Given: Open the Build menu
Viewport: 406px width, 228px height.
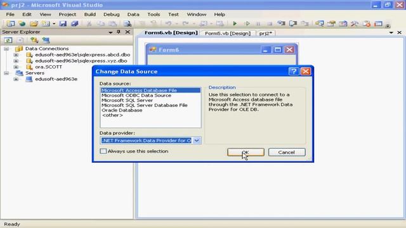Looking at the screenshot, I should coord(90,15).
